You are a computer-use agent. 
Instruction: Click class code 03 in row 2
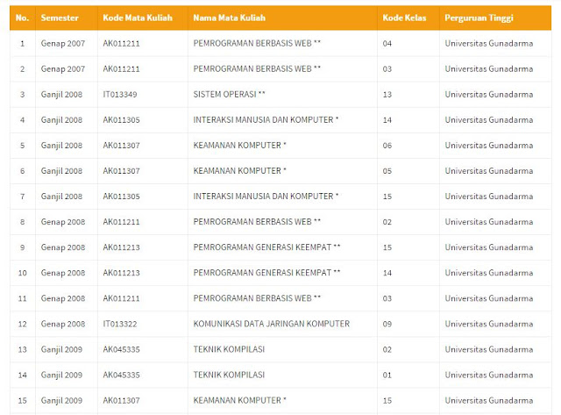387,69
